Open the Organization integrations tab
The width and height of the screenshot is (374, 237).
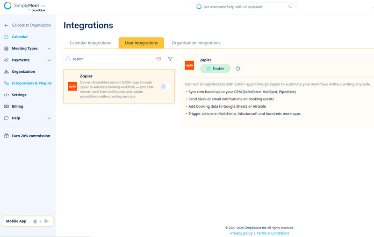pyautogui.click(x=196, y=43)
